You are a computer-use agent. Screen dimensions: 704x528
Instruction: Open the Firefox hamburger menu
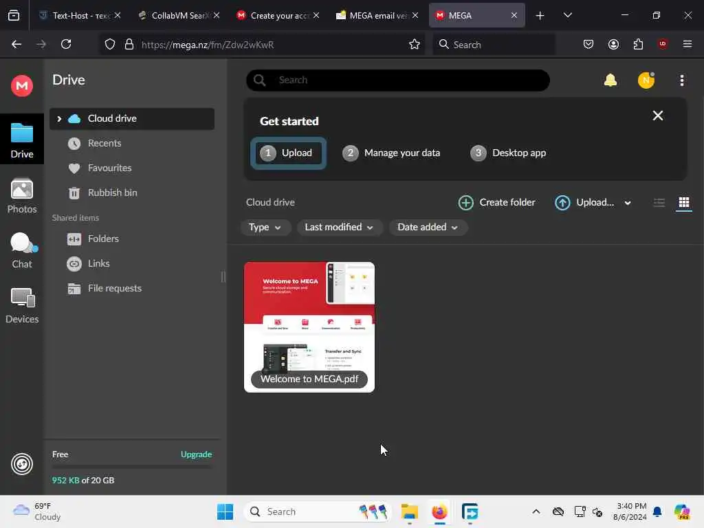(x=687, y=44)
